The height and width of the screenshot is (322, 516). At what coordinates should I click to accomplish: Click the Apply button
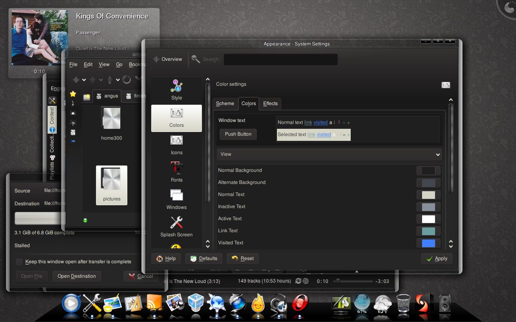[x=437, y=259]
